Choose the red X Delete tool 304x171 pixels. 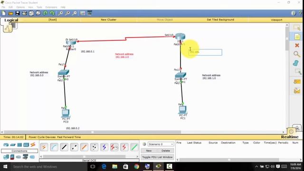[x=297, y=46]
